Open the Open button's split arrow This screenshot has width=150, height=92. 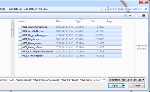(x=123, y=86)
